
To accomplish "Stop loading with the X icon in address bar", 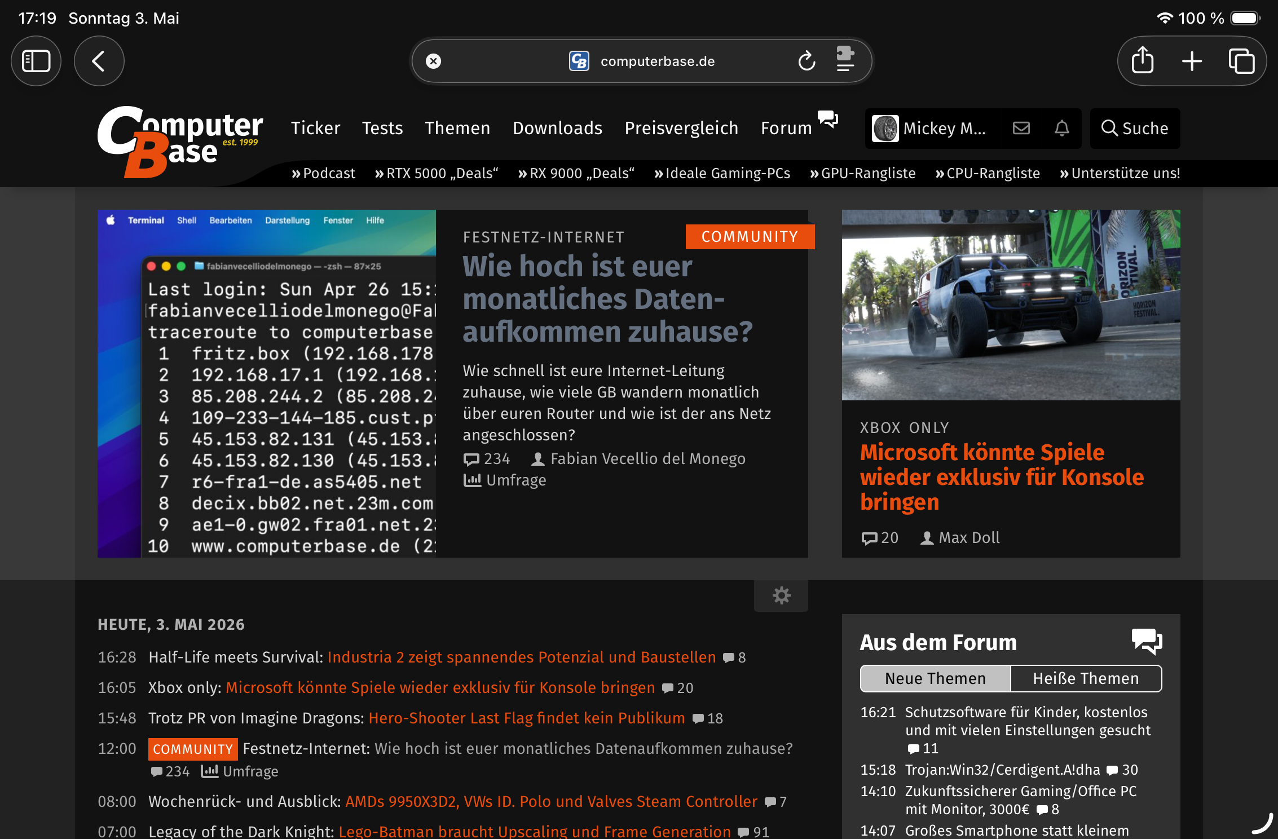I will coord(433,61).
